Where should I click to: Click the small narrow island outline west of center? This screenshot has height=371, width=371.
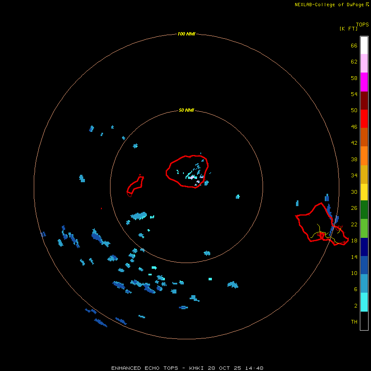click(135, 186)
